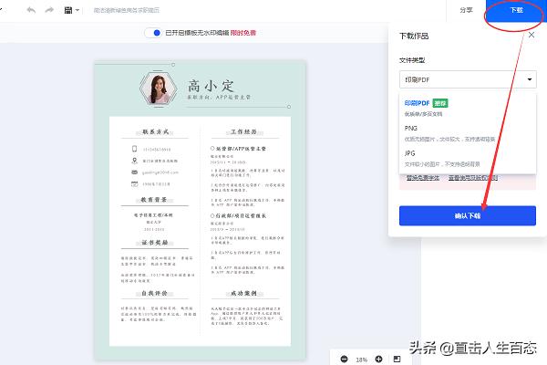Viewport: 547px width, 365px height.
Task: Select the resume portrait photo
Action: pos(158,89)
